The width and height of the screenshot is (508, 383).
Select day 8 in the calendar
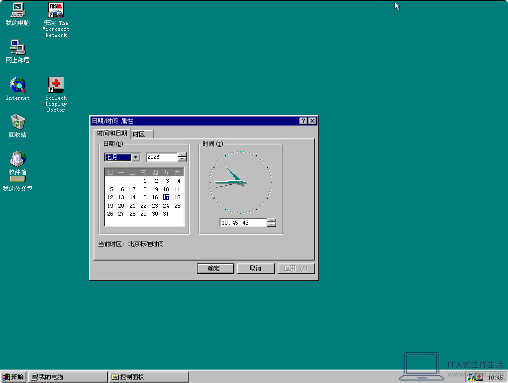coord(145,189)
